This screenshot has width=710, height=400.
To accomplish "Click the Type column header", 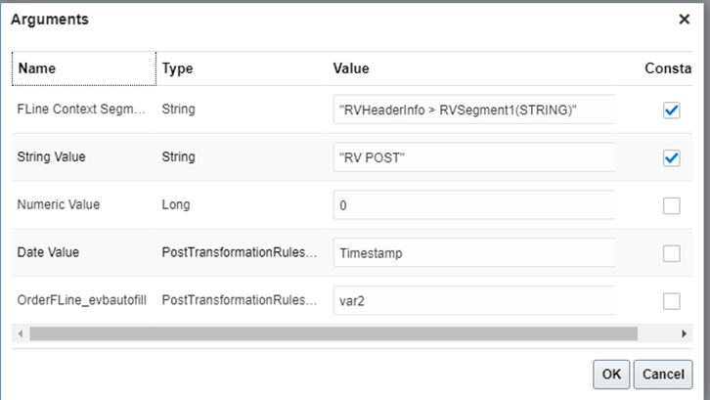I will [x=177, y=68].
